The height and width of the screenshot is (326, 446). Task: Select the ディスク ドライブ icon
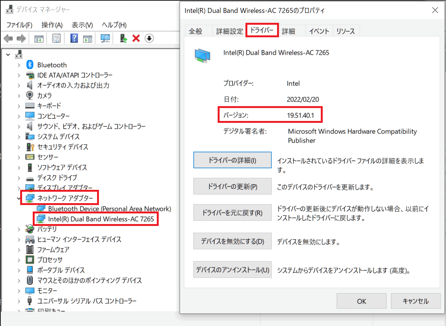[x=30, y=178]
